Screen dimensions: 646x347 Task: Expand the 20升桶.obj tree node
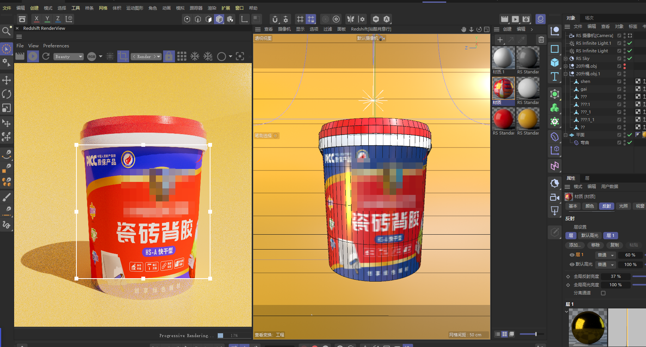[x=566, y=66]
